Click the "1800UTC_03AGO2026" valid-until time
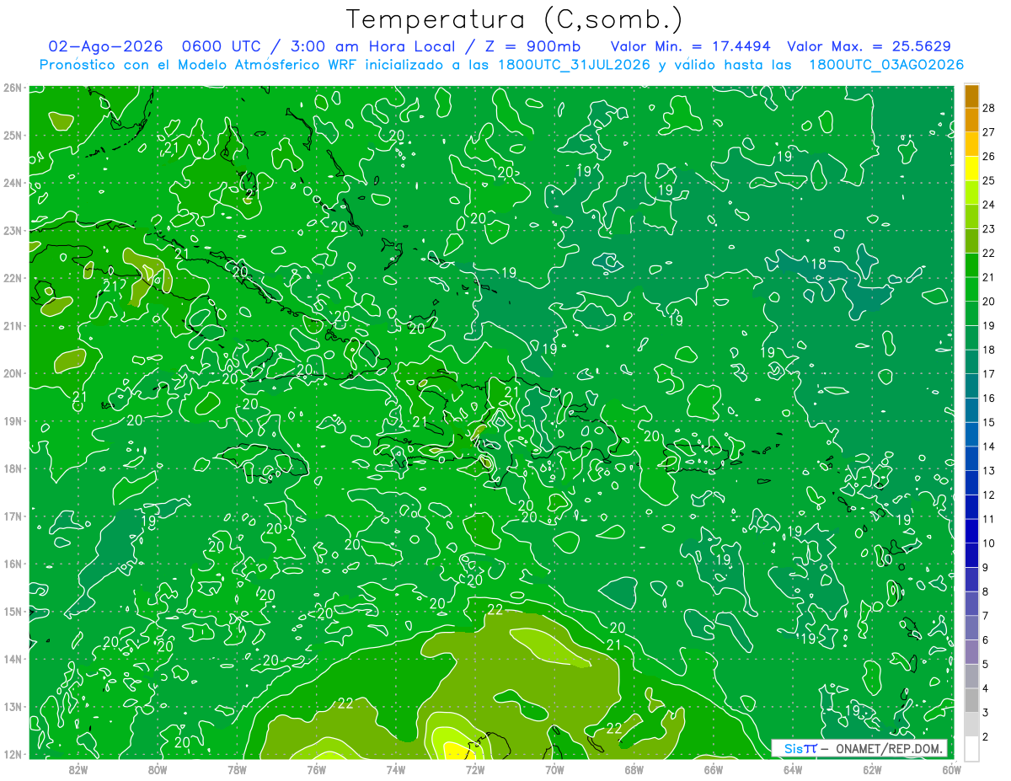Screen dimensions: 1011x781 pyautogui.click(x=886, y=65)
